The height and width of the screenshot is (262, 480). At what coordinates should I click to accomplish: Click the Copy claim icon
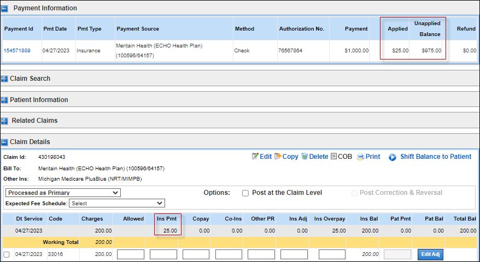[278, 157]
